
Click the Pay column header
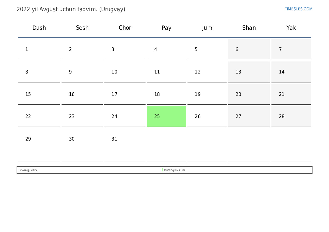point(167,28)
